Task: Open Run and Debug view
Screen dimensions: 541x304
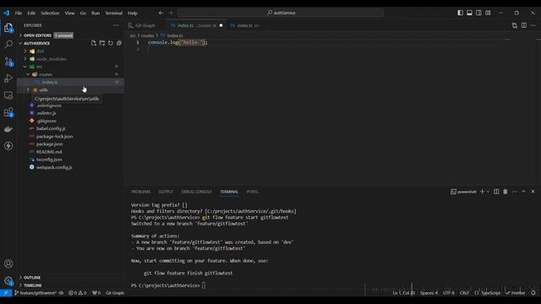Action: point(8,79)
